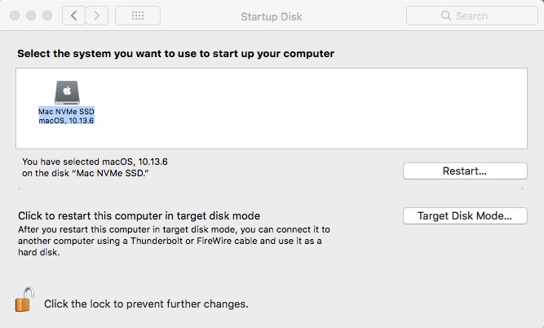Open Target Disk Mode... dialog

coord(465,216)
